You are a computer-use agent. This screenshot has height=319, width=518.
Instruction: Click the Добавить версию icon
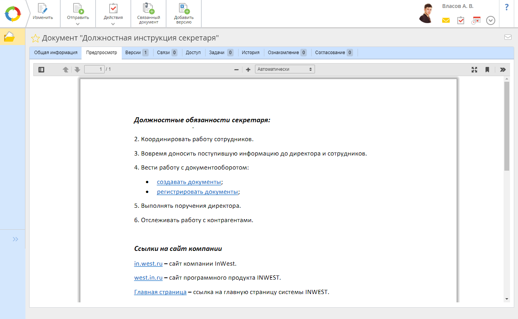(184, 9)
